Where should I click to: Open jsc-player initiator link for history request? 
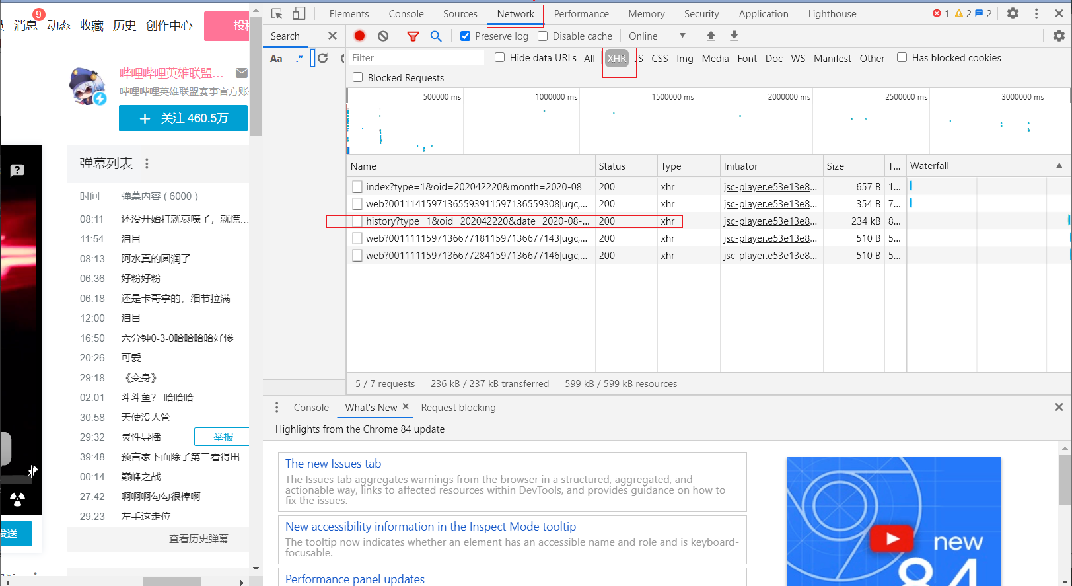click(770, 221)
